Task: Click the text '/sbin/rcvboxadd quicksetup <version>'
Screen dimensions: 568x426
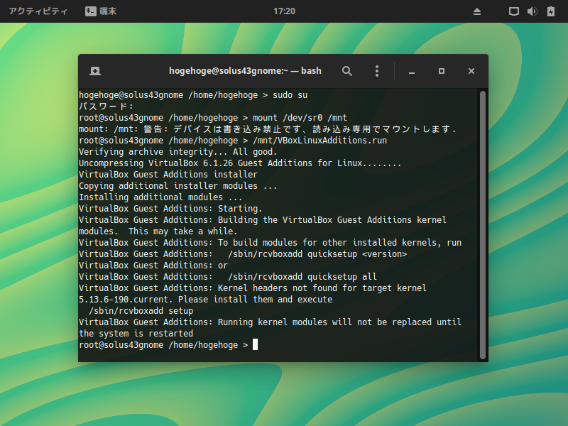Action: pos(317,254)
